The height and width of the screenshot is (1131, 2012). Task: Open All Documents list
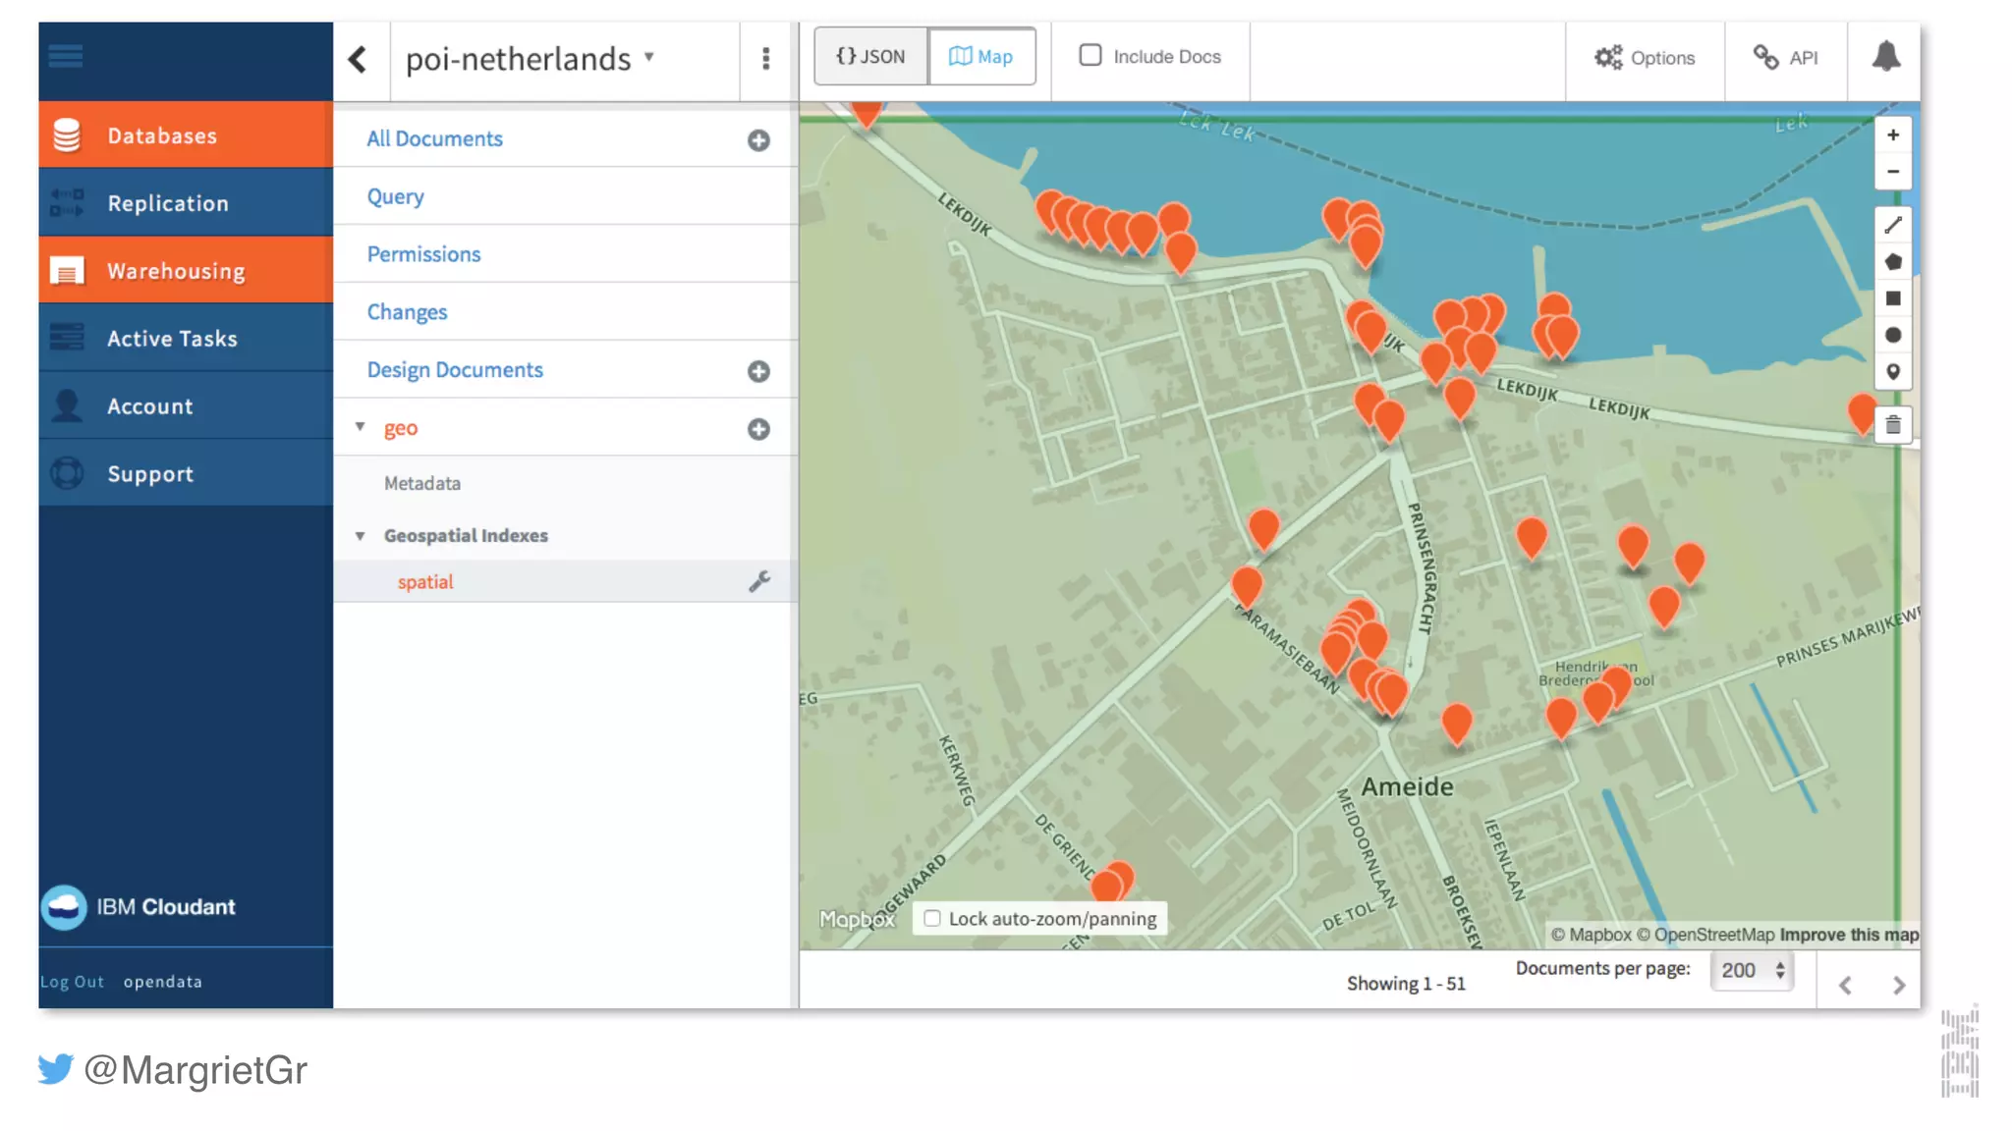[435, 139]
